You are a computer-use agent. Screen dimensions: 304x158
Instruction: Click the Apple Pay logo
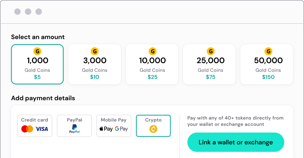pos(106,129)
